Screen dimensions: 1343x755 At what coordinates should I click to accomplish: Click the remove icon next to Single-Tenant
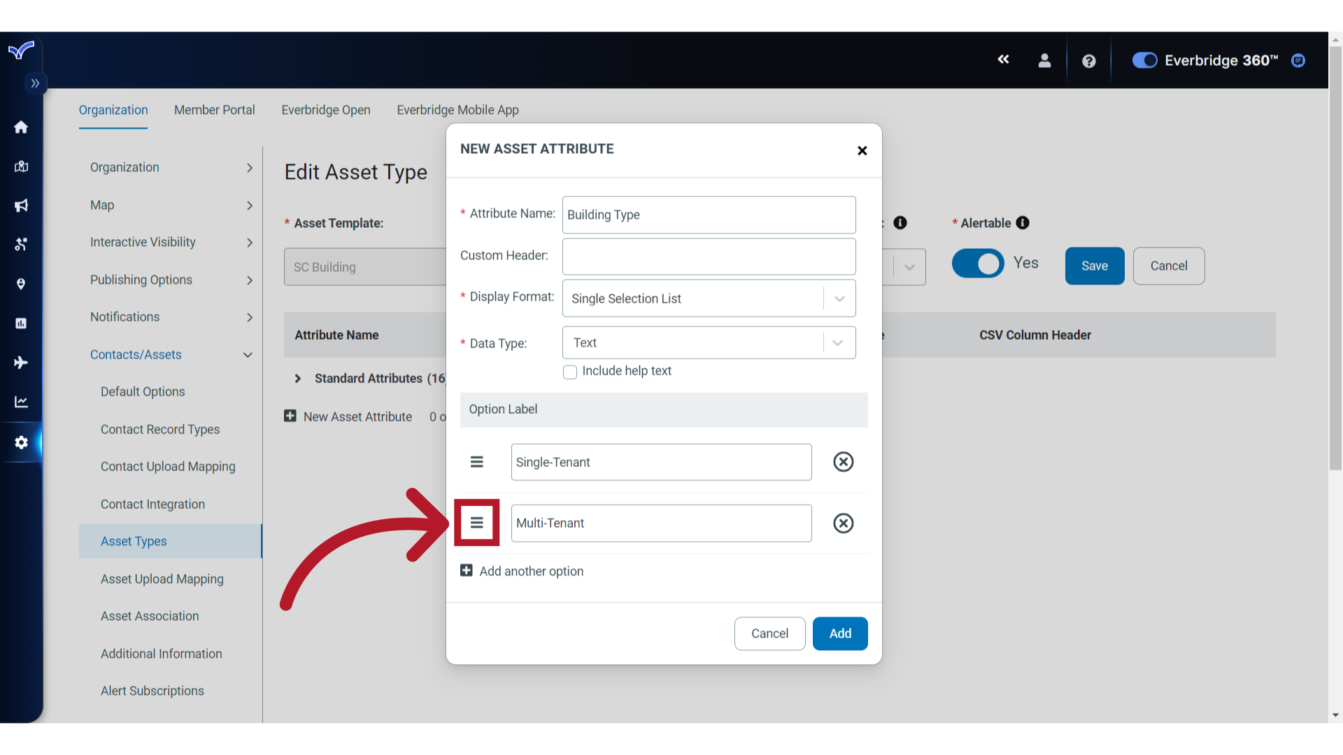coord(841,461)
